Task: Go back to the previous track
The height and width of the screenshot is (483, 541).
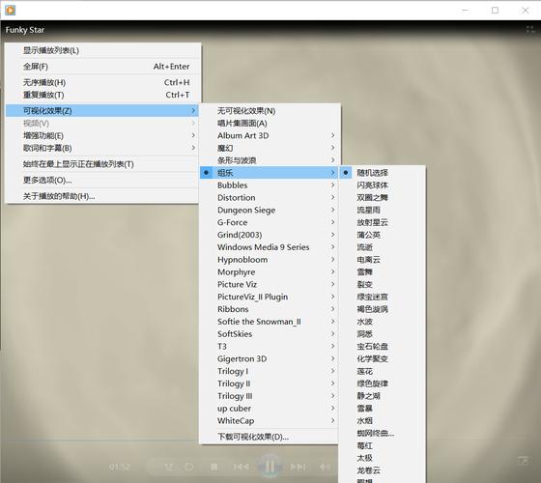Action: (x=241, y=467)
